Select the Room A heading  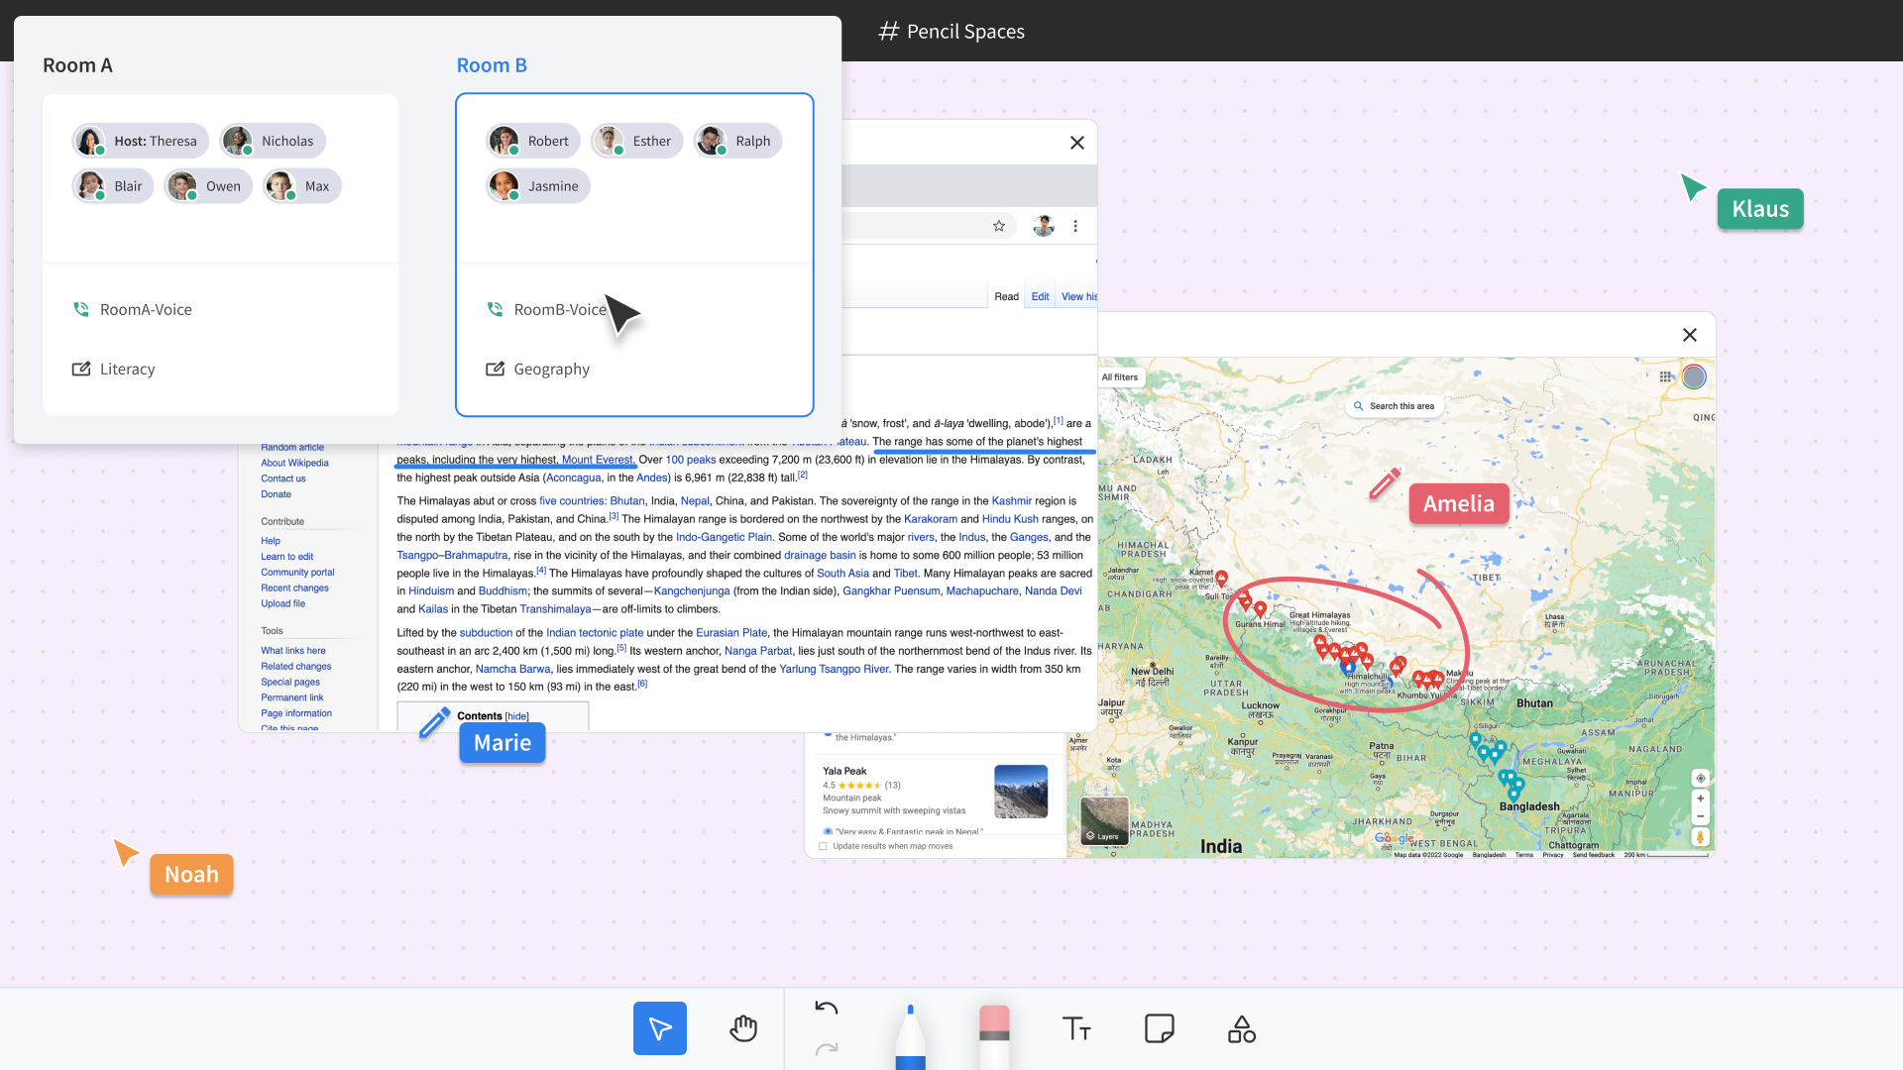pos(77,65)
